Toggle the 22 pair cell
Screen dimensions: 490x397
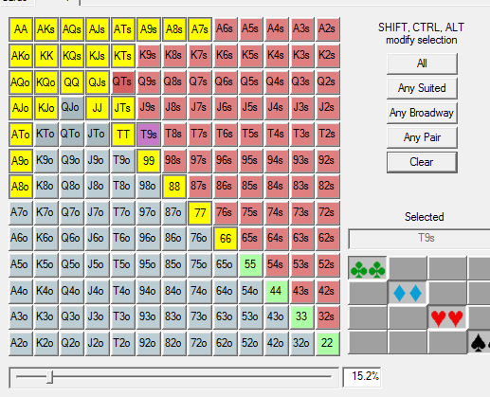327,343
